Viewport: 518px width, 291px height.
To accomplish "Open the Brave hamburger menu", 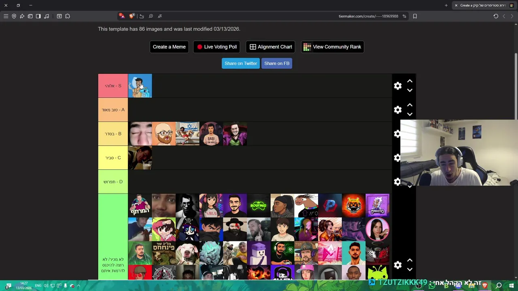I will tap(6, 16).
